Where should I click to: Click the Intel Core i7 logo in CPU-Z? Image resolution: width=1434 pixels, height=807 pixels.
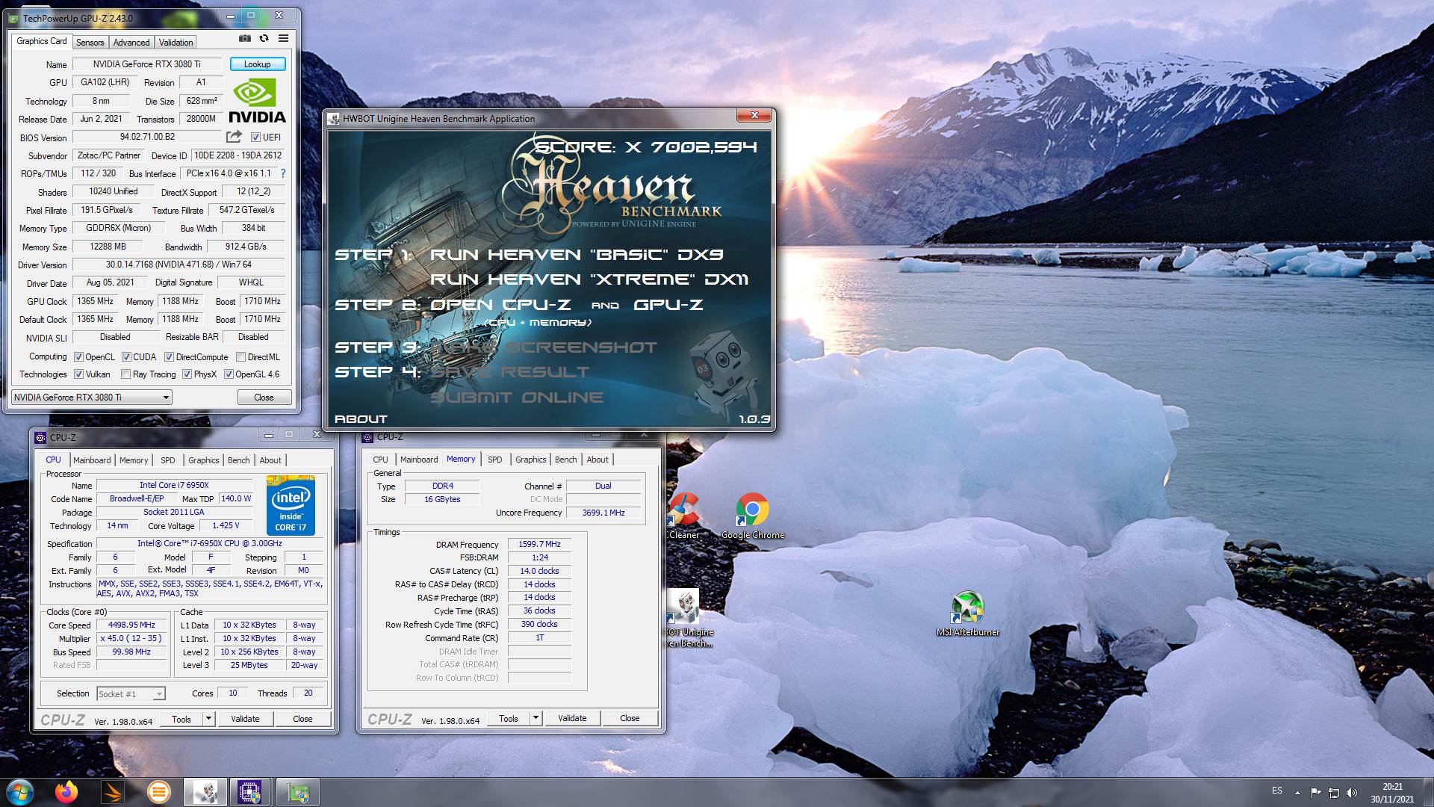pos(291,506)
